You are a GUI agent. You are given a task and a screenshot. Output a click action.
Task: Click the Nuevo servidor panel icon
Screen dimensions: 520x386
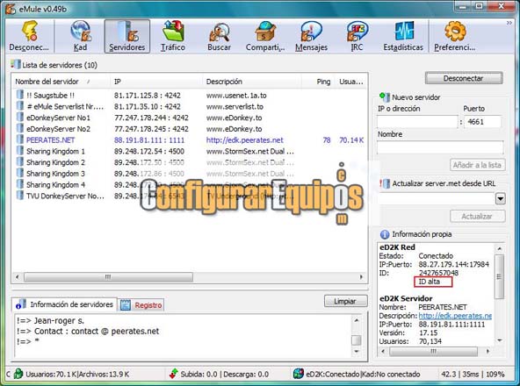[x=385, y=96]
